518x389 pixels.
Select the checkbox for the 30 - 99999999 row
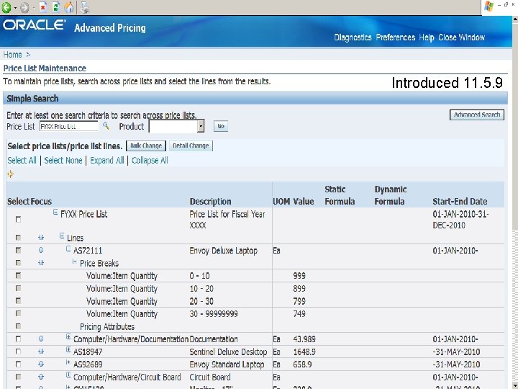pos(18,313)
